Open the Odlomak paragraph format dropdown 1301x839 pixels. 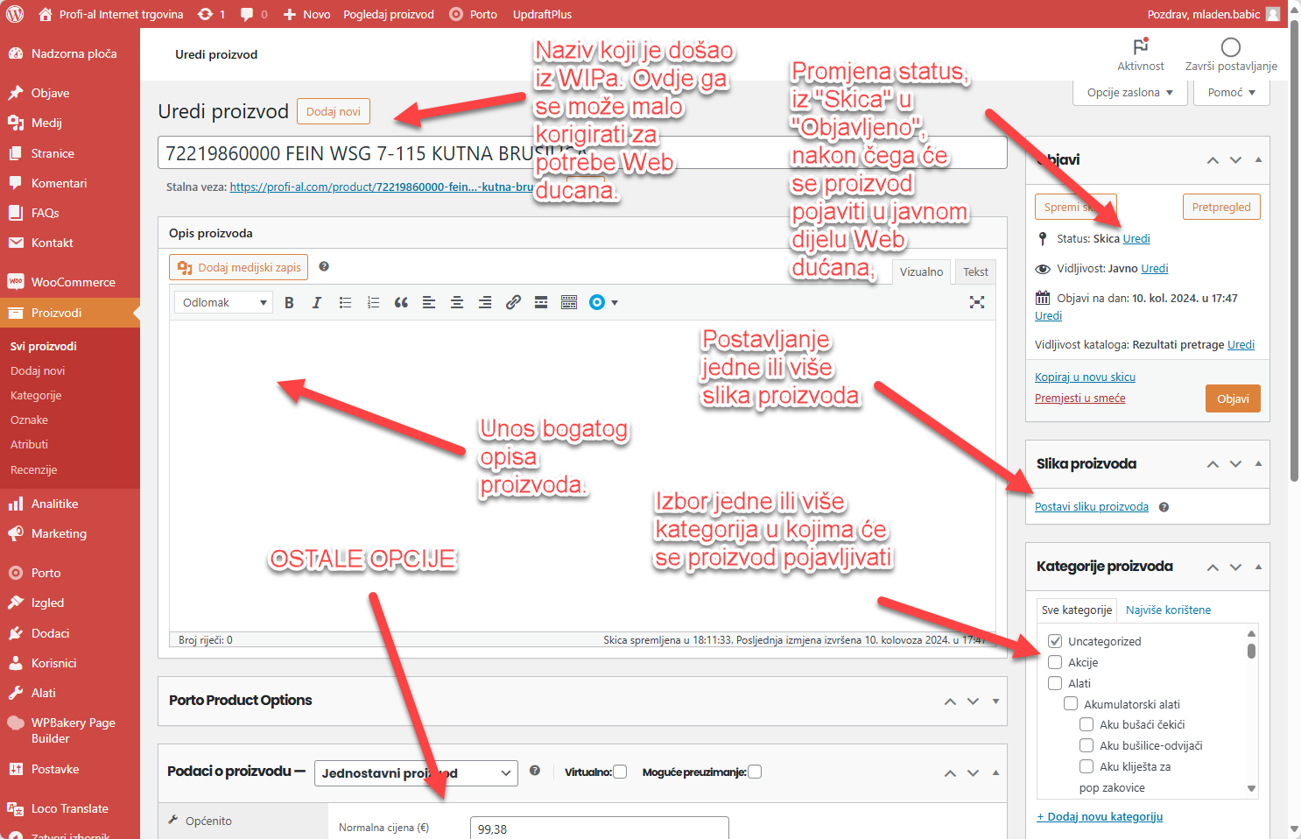click(223, 303)
